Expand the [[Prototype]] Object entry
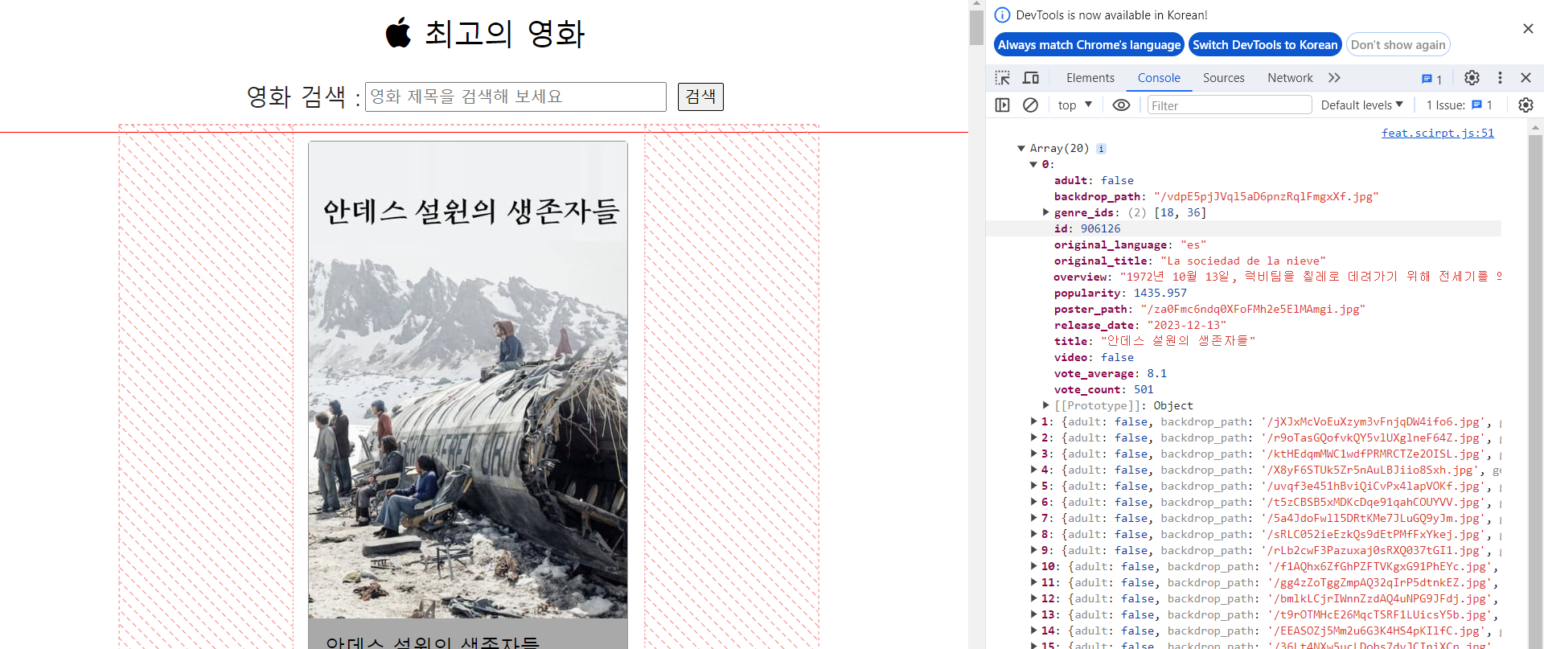This screenshot has width=1544, height=649. pyautogui.click(x=1045, y=405)
